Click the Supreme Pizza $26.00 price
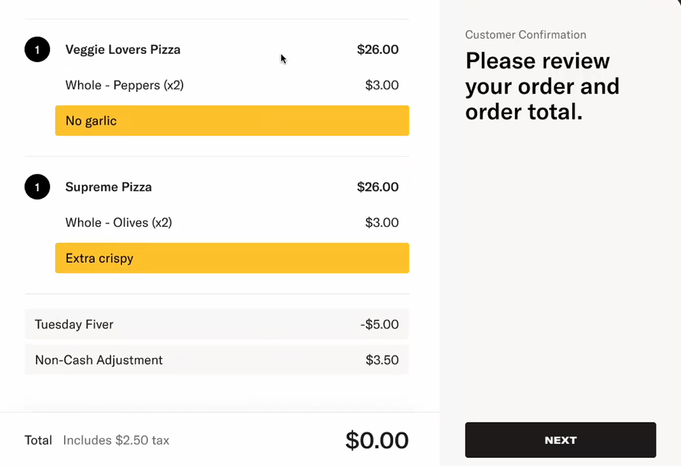Image resolution: width=681 pixels, height=466 pixels. 378,187
